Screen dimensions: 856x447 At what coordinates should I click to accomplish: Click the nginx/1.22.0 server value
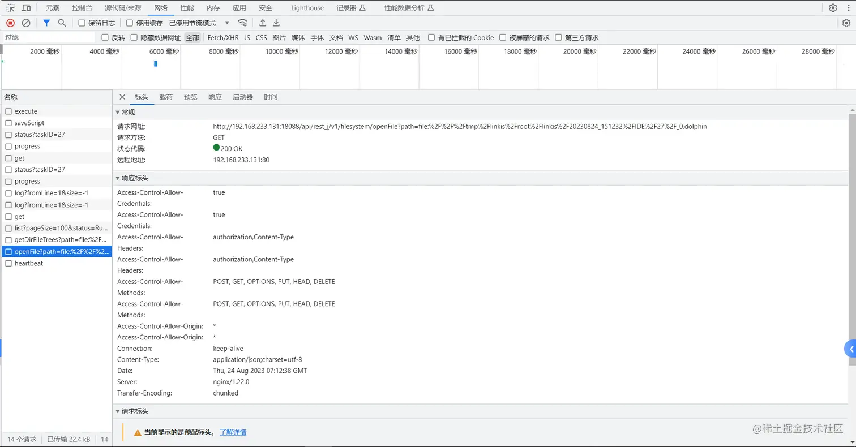(x=231, y=382)
